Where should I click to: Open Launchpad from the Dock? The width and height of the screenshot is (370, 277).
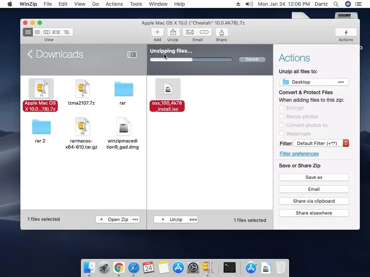coord(104,268)
